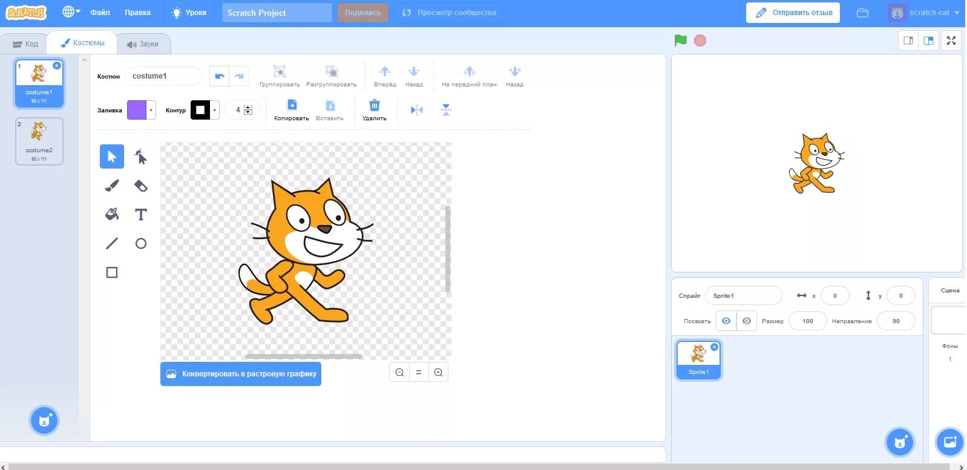The width and height of the screenshot is (967, 470).
Task: Select the Fill bucket tool
Action: (112, 214)
